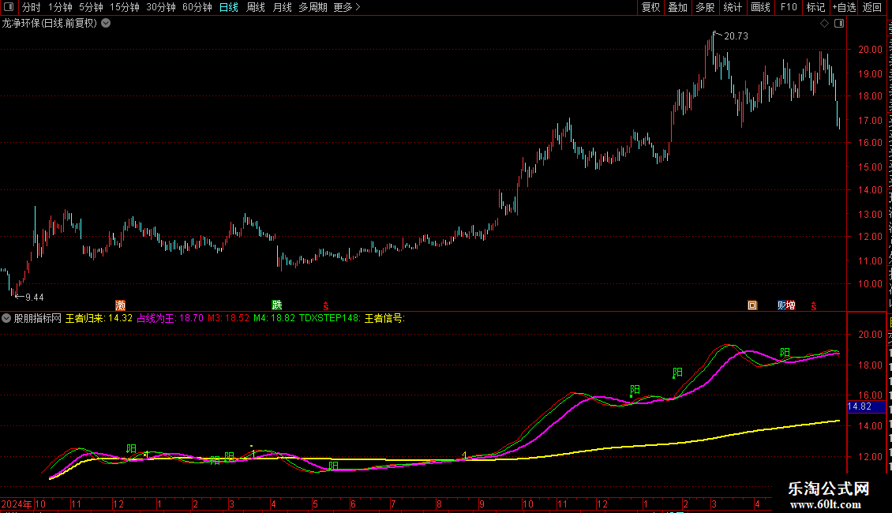Switch to 周线 weekly chart

[256, 7]
